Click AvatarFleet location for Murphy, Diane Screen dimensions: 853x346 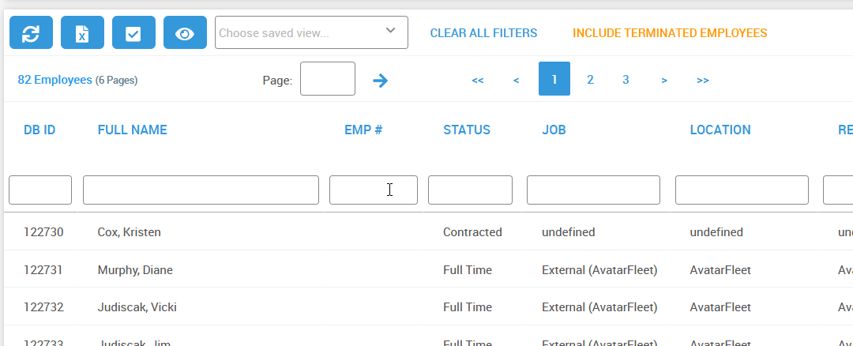point(720,270)
